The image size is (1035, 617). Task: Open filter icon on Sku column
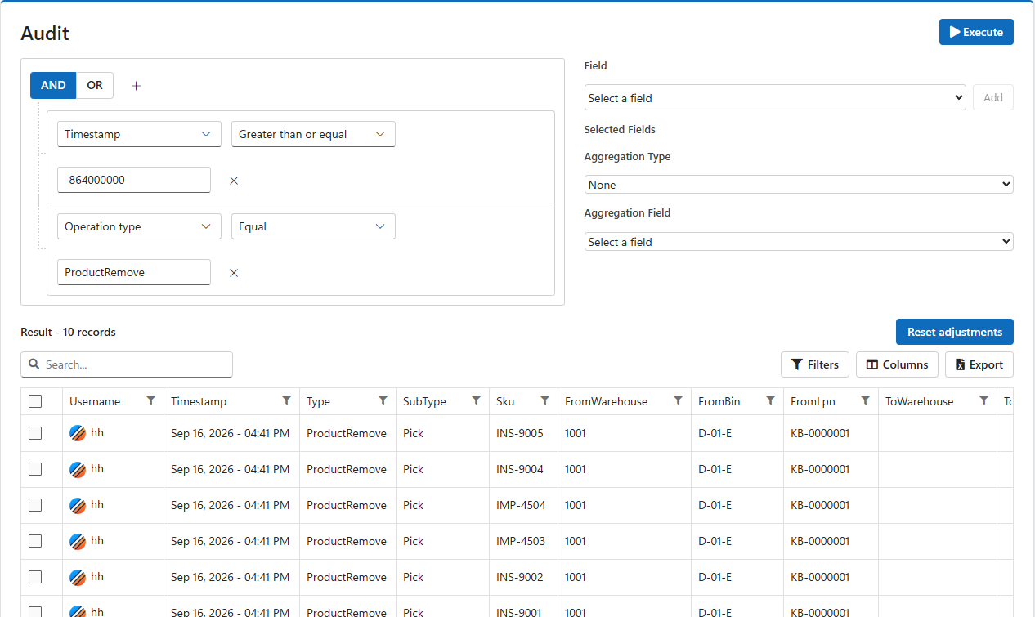[x=544, y=400]
